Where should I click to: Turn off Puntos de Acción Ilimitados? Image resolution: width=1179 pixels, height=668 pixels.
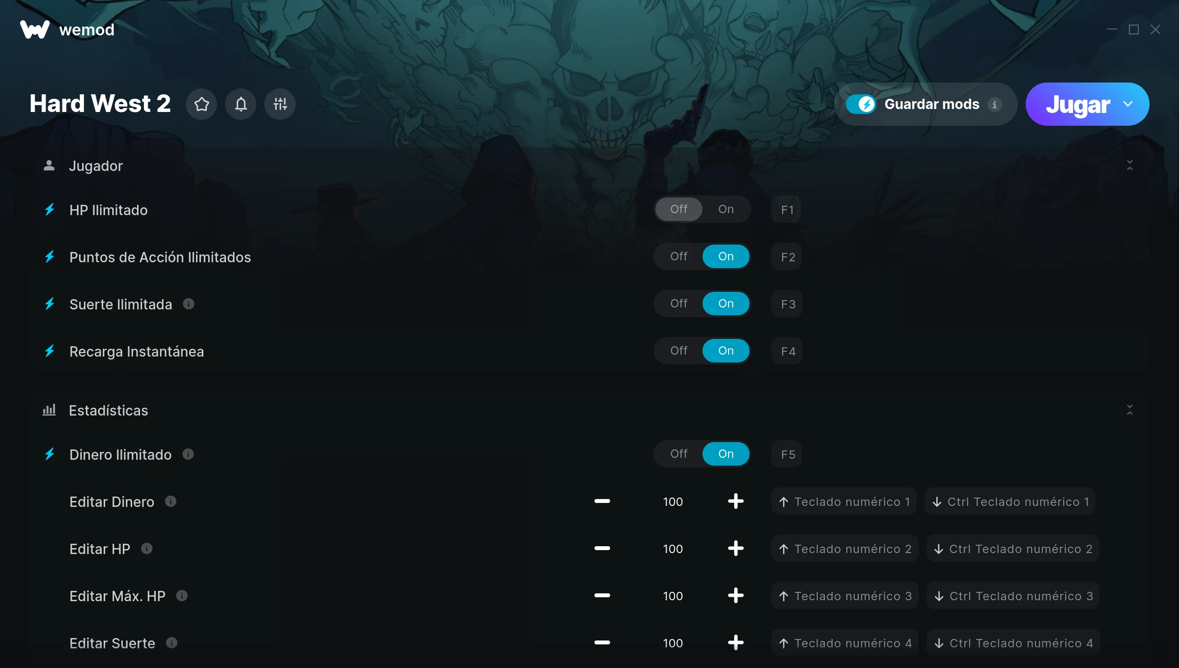click(678, 256)
